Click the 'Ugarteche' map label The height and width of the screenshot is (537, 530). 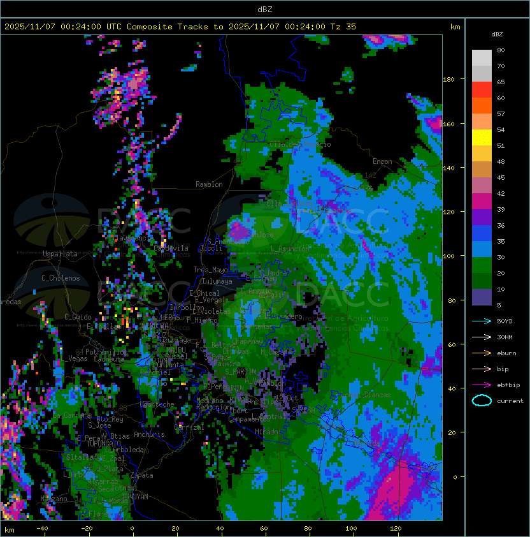pyautogui.click(x=157, y=404)
